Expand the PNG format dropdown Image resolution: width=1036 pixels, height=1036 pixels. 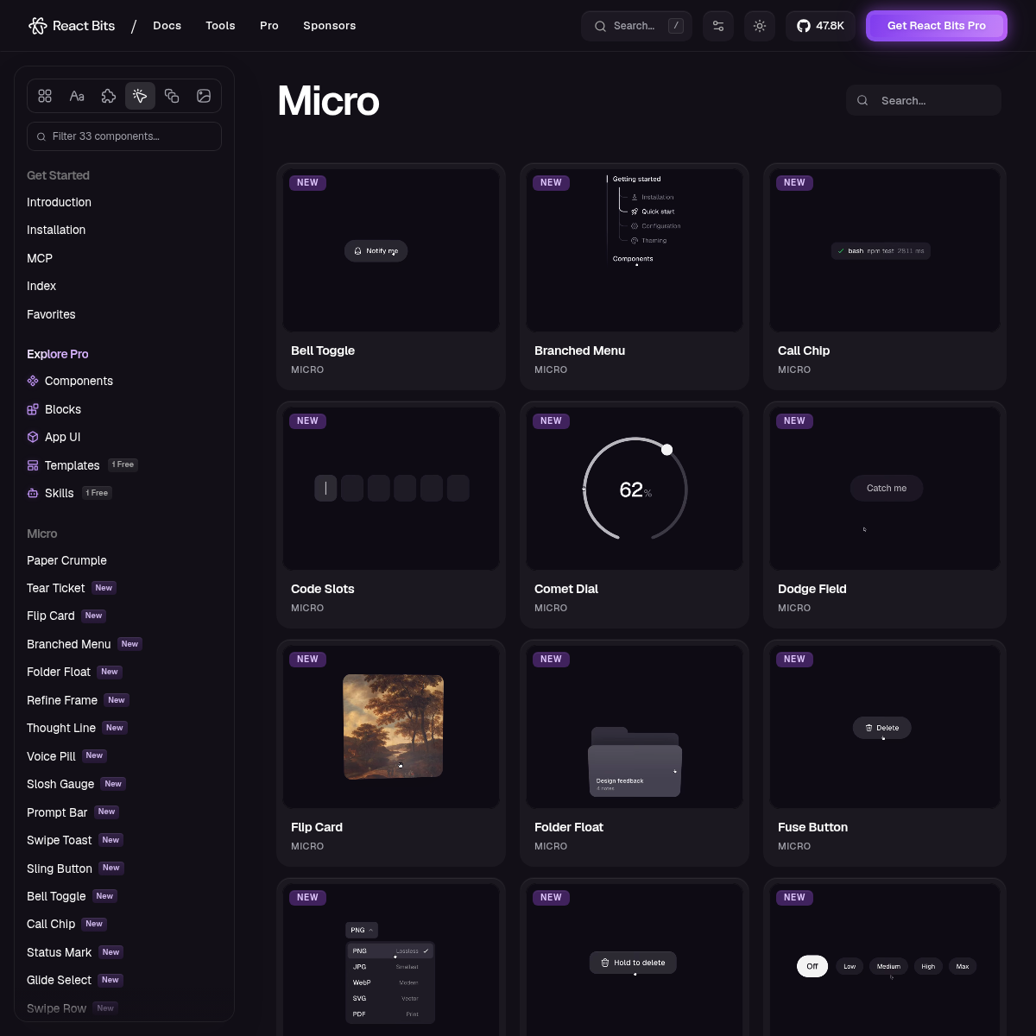362,930
